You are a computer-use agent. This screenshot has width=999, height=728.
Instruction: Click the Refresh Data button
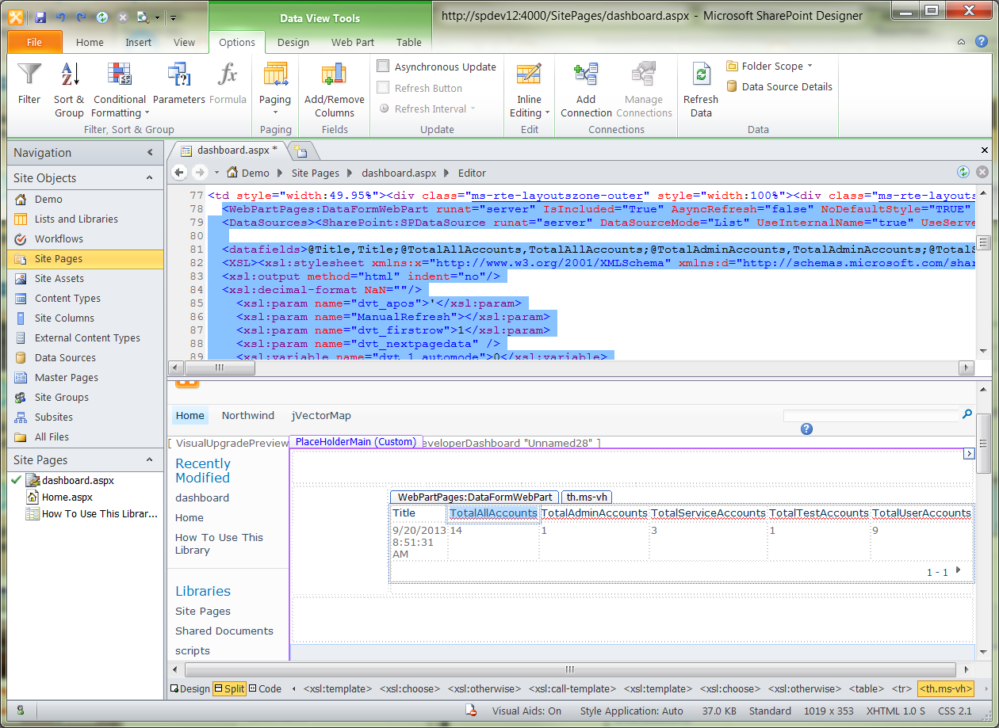[x=701, y=90]
